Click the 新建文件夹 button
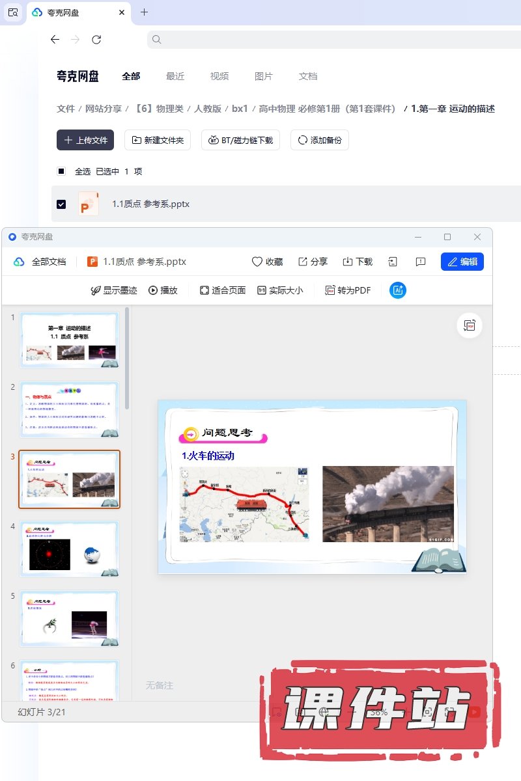The image size is (521, 781). pos(157,140)
